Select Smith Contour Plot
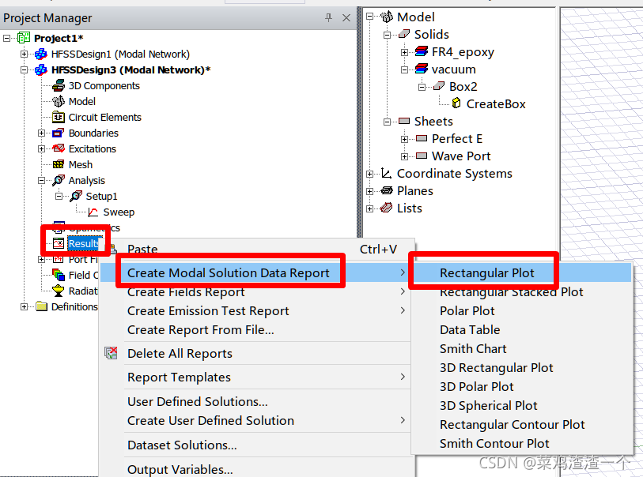The height and width of the screenshot is (477, 643). point(522,443)
